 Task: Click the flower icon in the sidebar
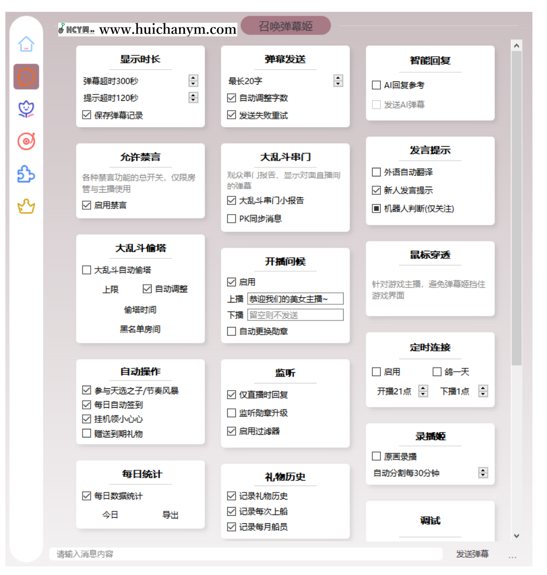(x=25, y=108)
